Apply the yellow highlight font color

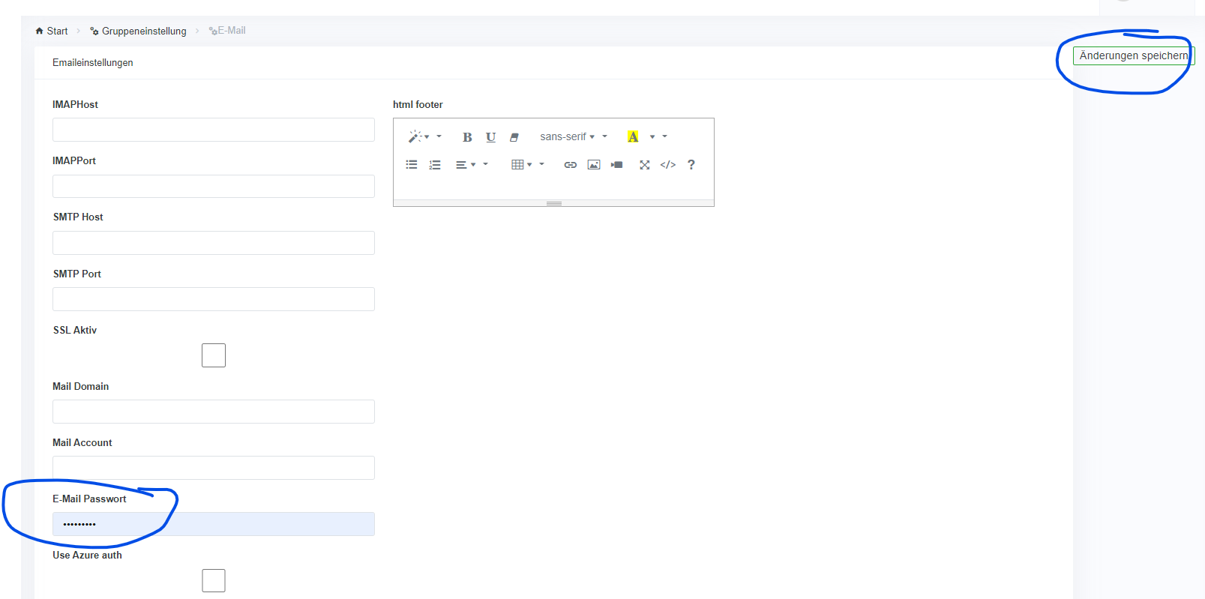click(x=634, y=137)
